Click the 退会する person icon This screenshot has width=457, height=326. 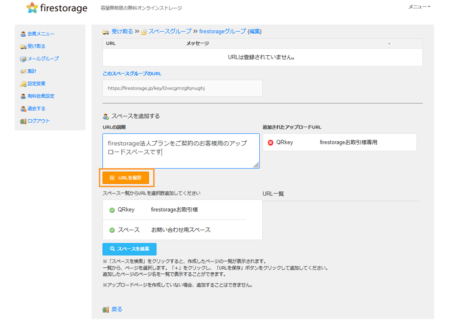coord(23,109)
